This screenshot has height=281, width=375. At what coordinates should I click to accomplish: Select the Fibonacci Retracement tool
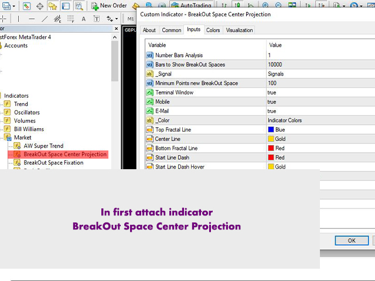(70, 19)
